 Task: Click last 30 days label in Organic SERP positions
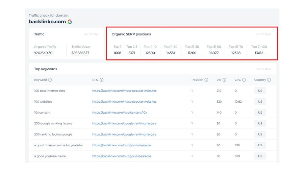(x=263, y=34)
